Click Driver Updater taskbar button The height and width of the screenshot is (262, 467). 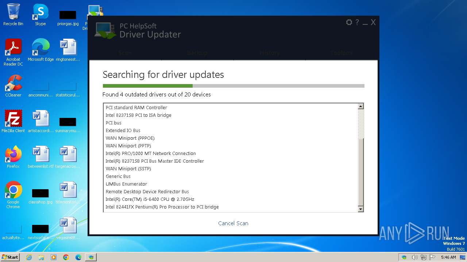(91, 257)
